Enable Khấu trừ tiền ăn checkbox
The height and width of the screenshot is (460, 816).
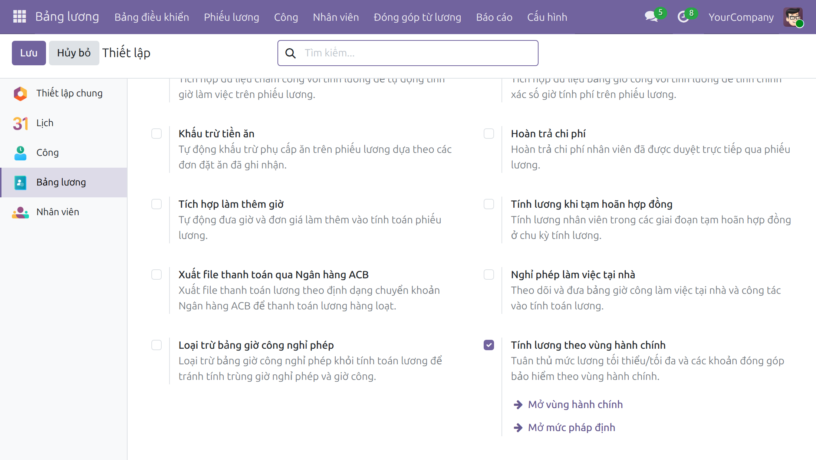(157, 134)
